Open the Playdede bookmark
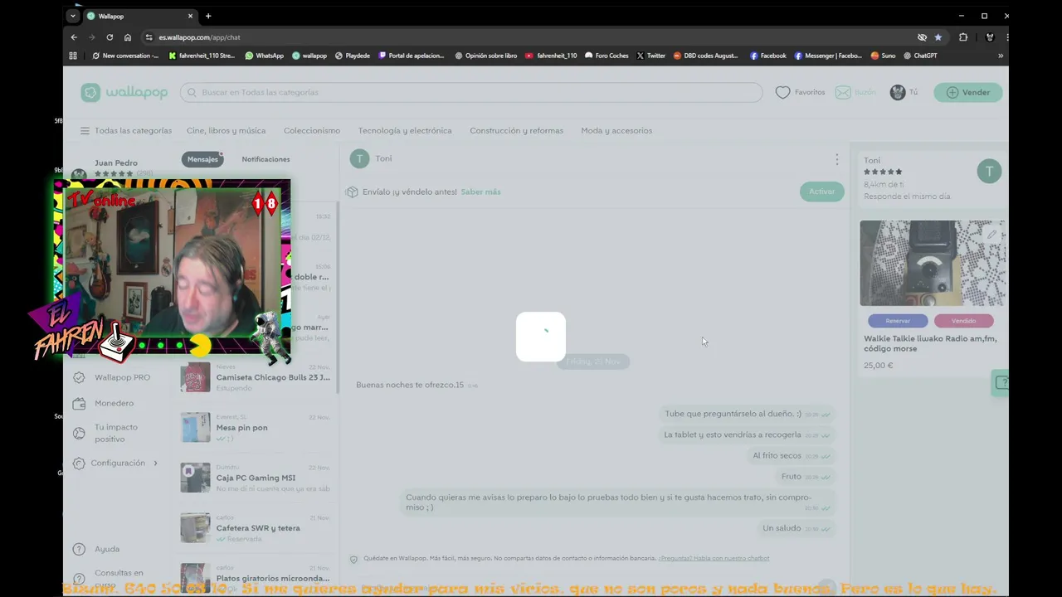Viewport: 1062px width, 597px height. click(353, 56)
